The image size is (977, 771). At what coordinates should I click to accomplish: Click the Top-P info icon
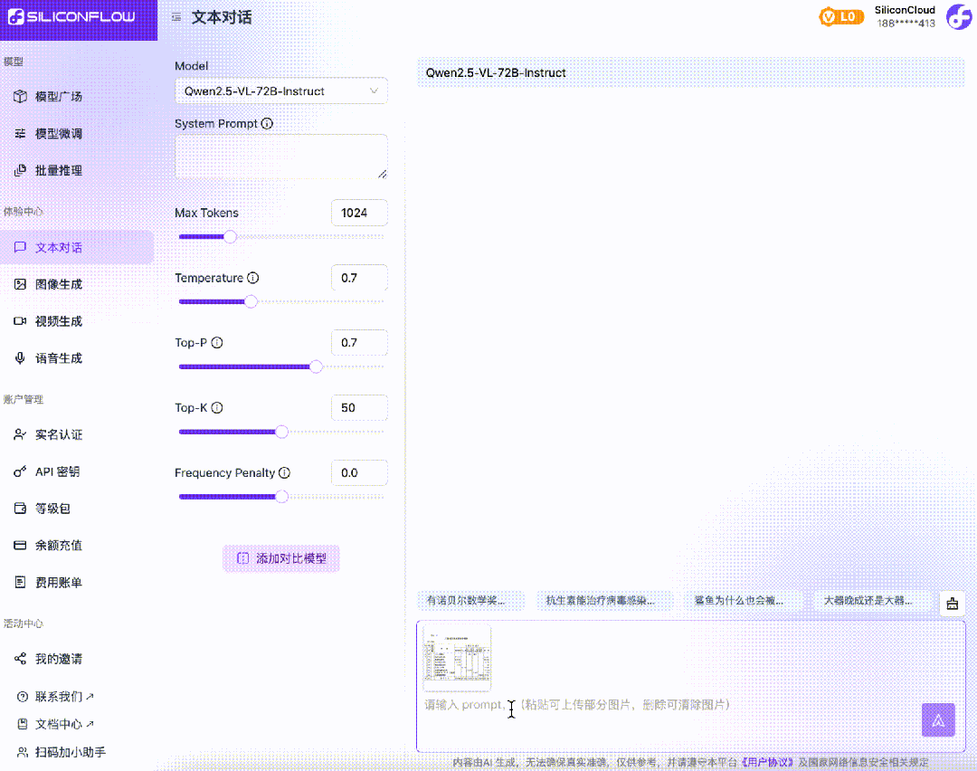(x=217, y=343)
